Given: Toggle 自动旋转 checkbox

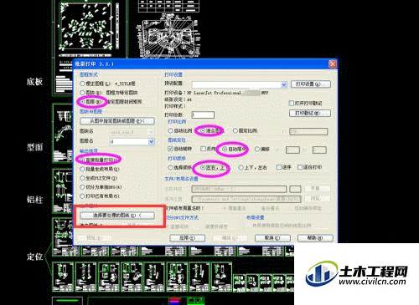Looking at the screenshot, I should click(170, 149).
